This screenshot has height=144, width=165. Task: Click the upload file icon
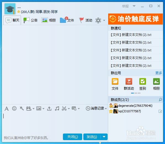coord(49,108)
